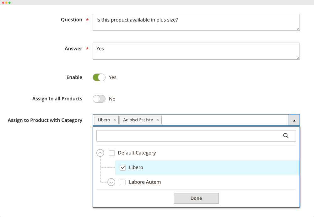Select the Default Category label
This screenshot has height=217, width=314.
click(137, 153)
